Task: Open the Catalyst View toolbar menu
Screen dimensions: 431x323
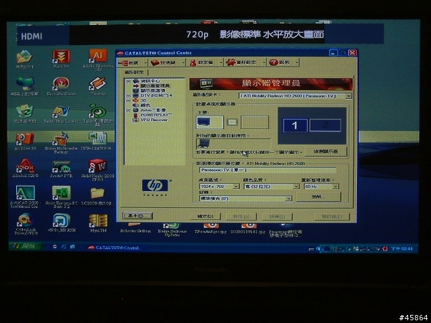Action: click(133, 63)
